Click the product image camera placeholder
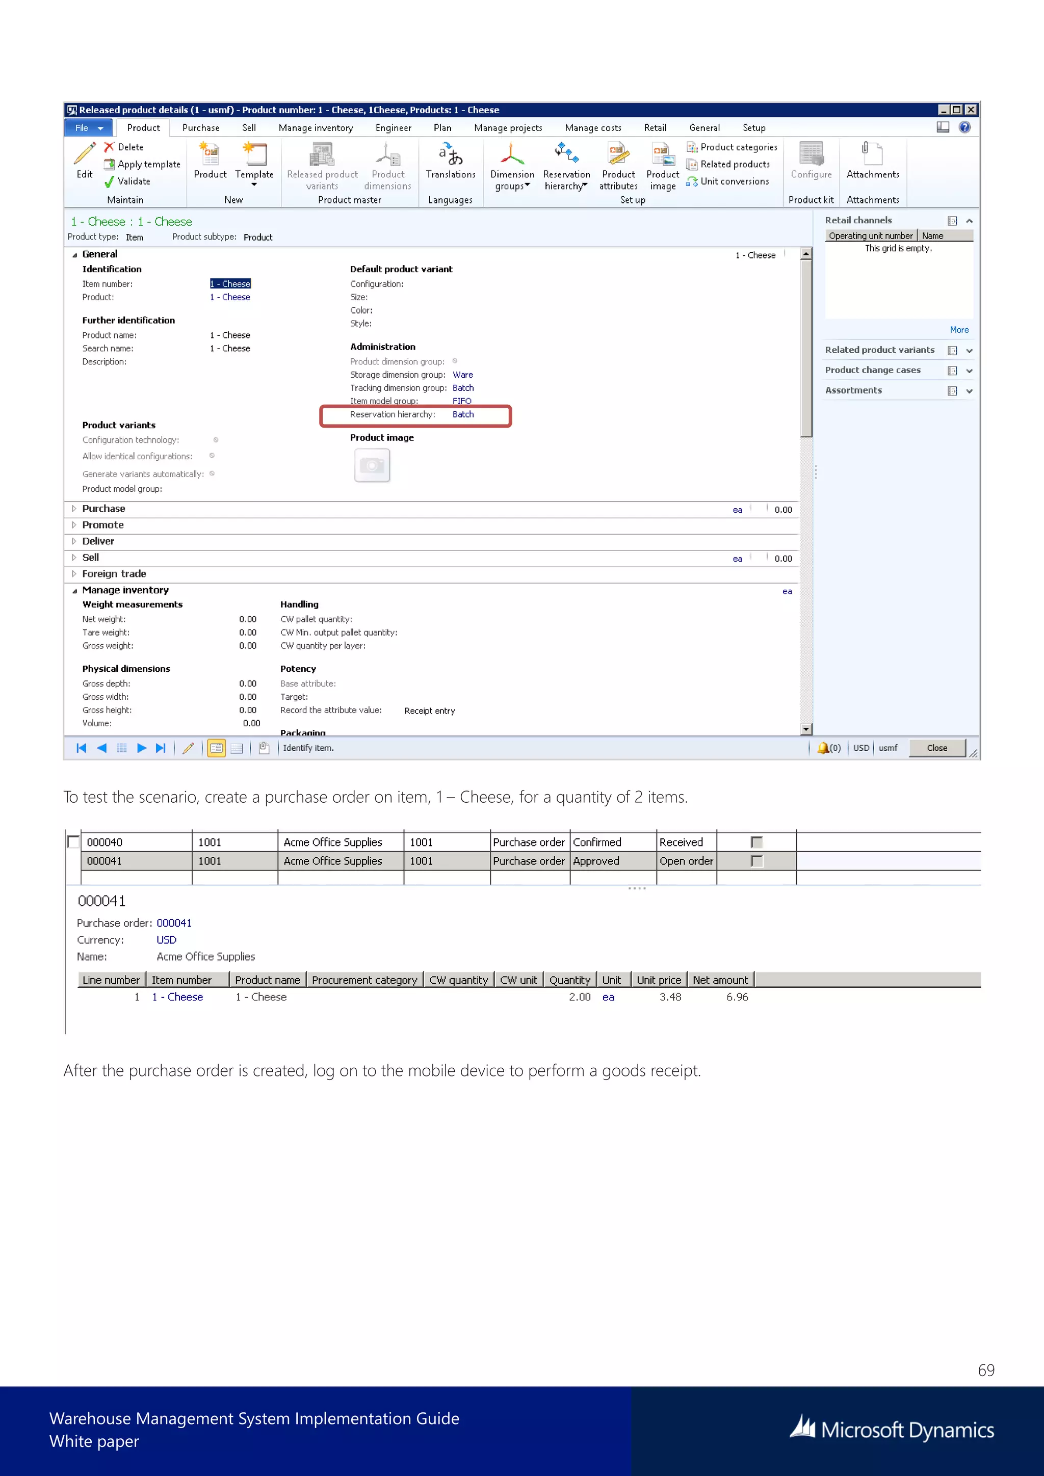The height and width of the screenshot is (1476, 1044). 372,465
